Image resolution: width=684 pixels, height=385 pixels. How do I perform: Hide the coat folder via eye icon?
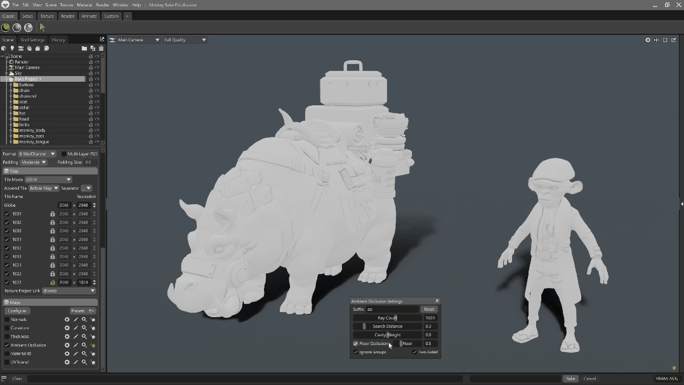97,101
